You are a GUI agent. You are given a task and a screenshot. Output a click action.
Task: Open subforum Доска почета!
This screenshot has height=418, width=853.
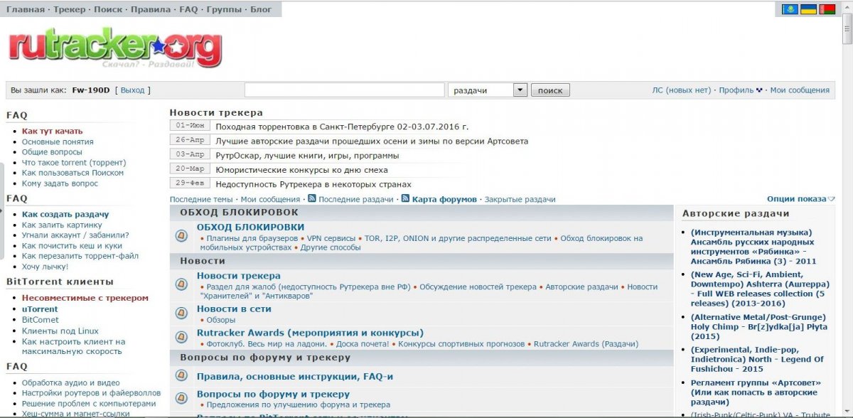pos(363,344)
